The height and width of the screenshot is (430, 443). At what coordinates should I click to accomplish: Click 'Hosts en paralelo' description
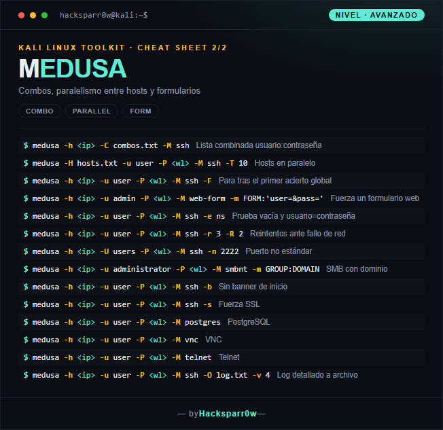tap(285, 163)
